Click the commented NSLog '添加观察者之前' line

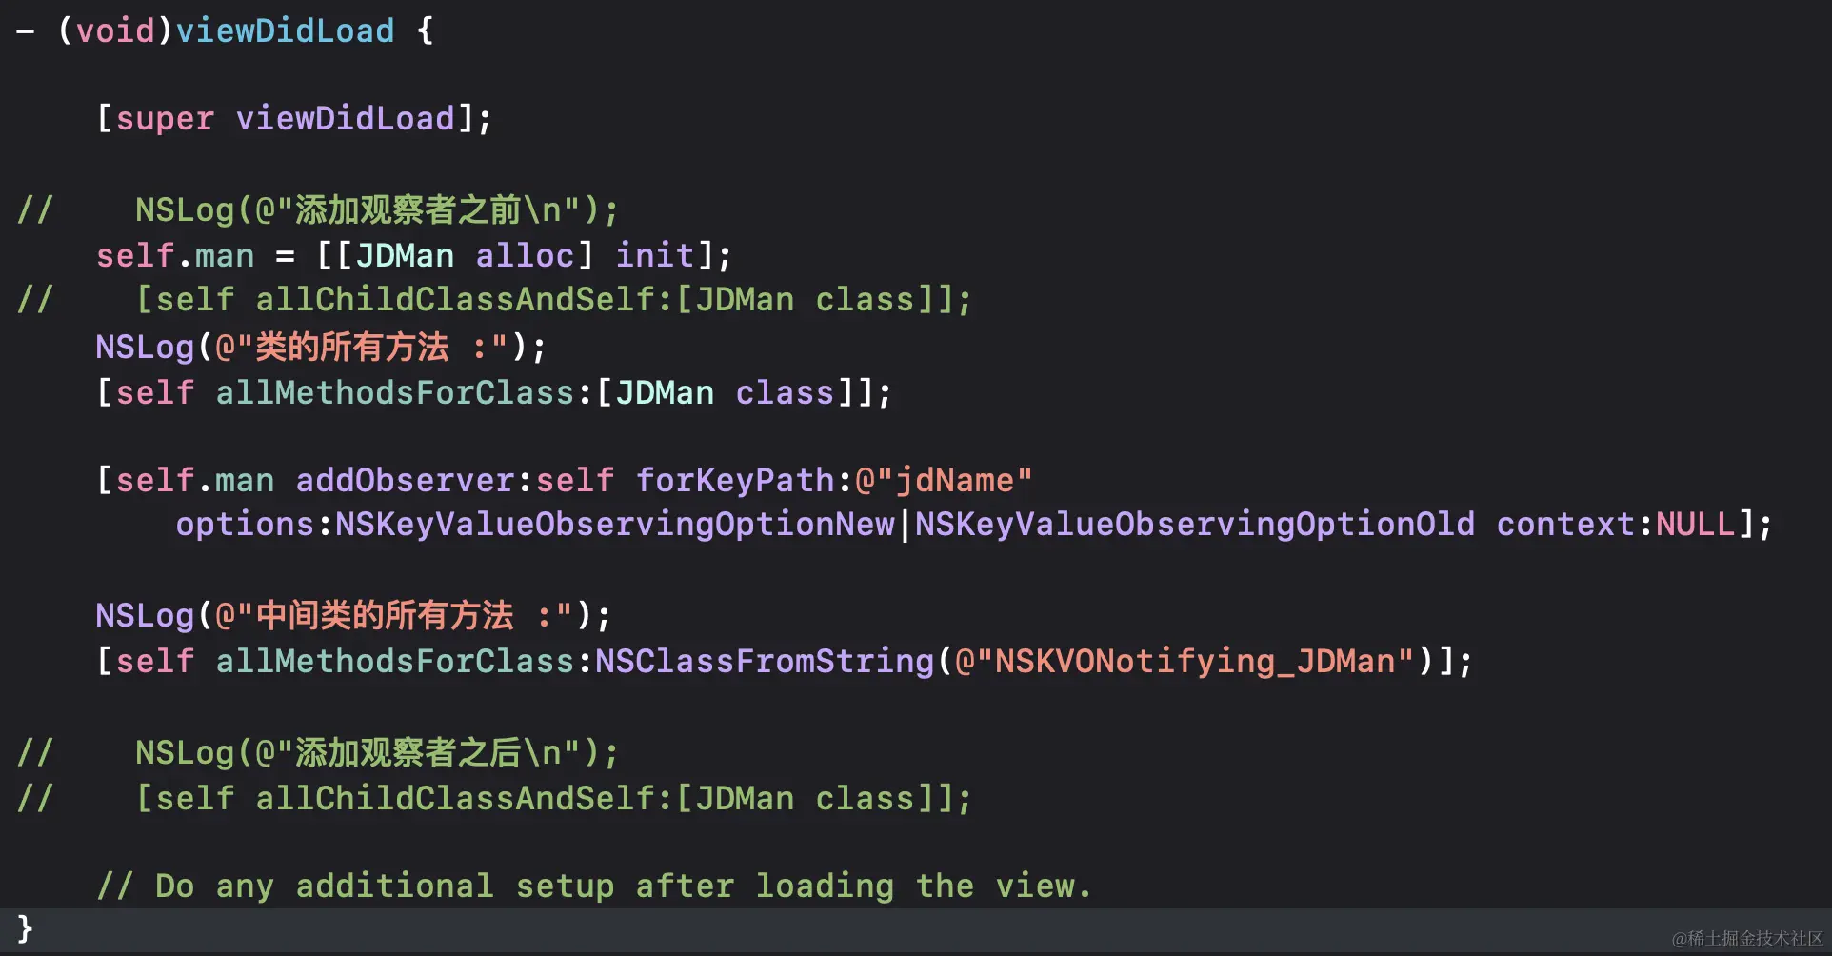pyautogui.click(x=318, y=209)
